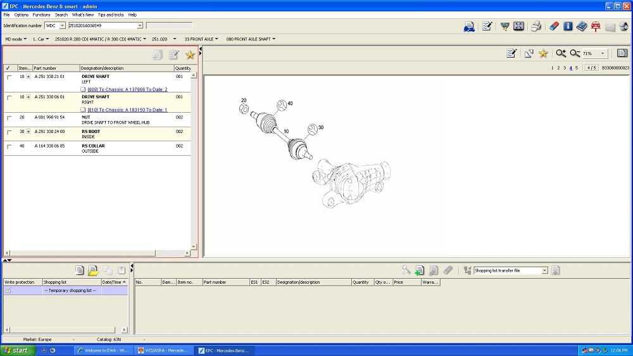Open the identification number history dropdown

140,25
